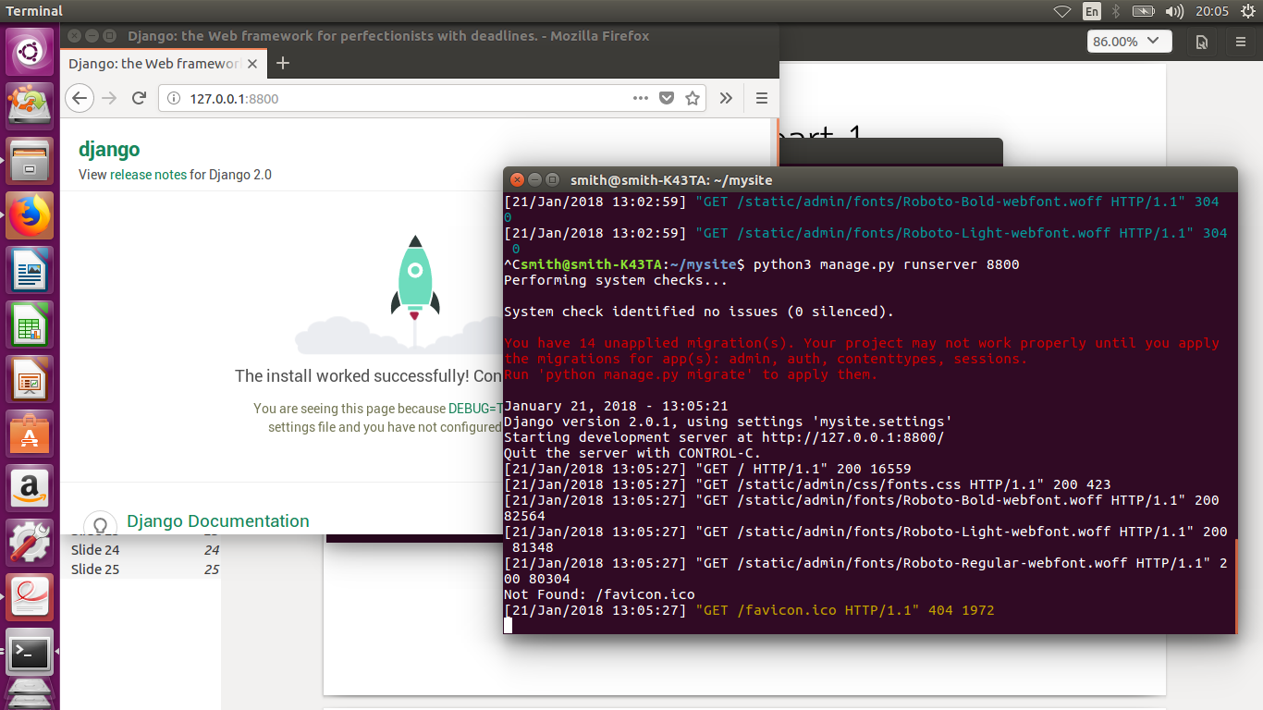Click the Firefox icon in launcher
The width and height of the screenshot is (1263, 710).
point(31,216)
